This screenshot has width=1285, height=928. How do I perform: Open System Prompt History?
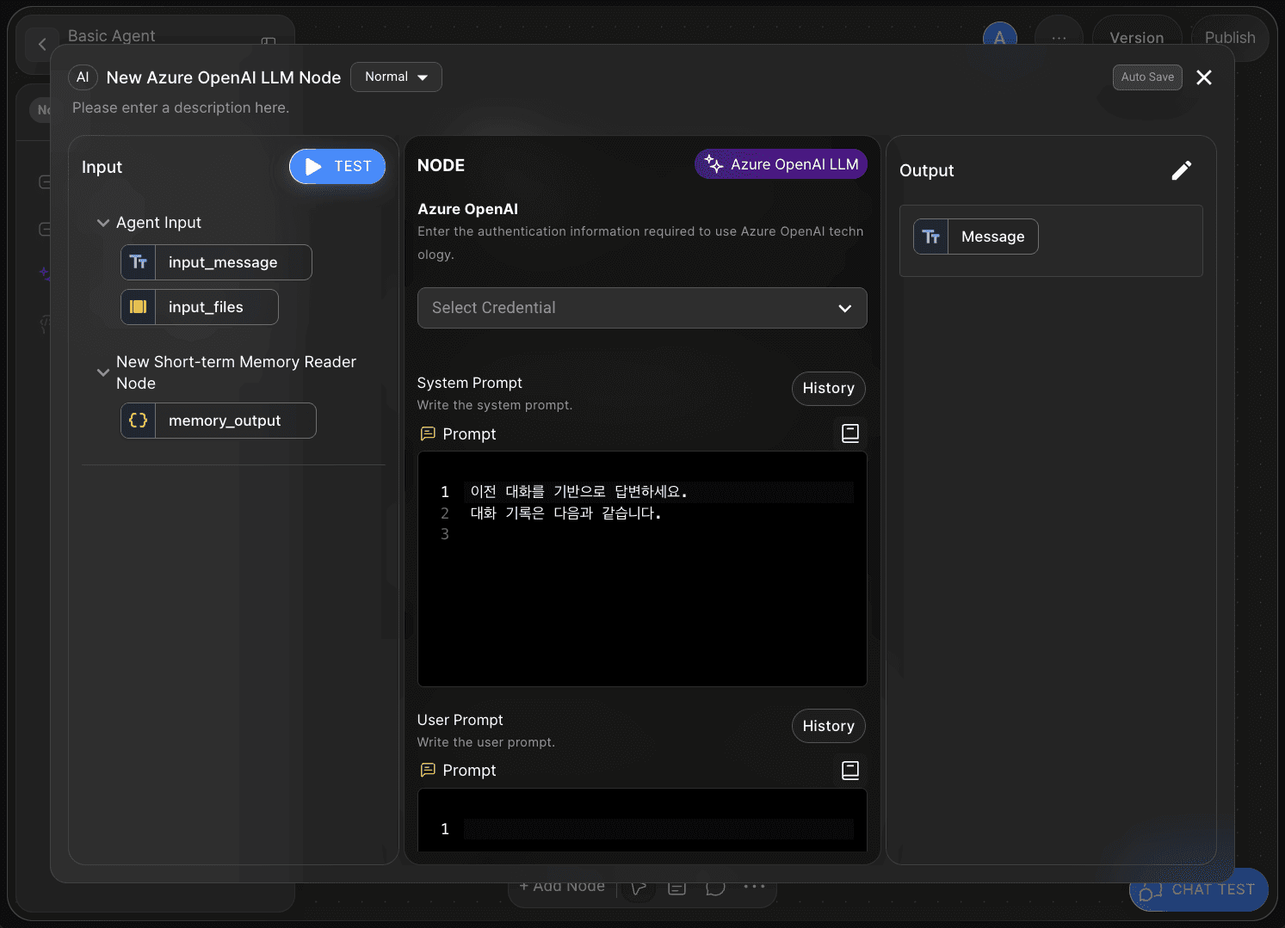coord(828,388)
